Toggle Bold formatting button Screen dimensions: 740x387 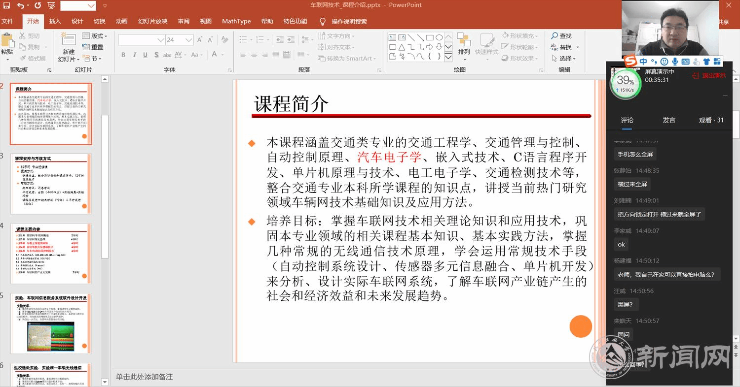point(123,55)
